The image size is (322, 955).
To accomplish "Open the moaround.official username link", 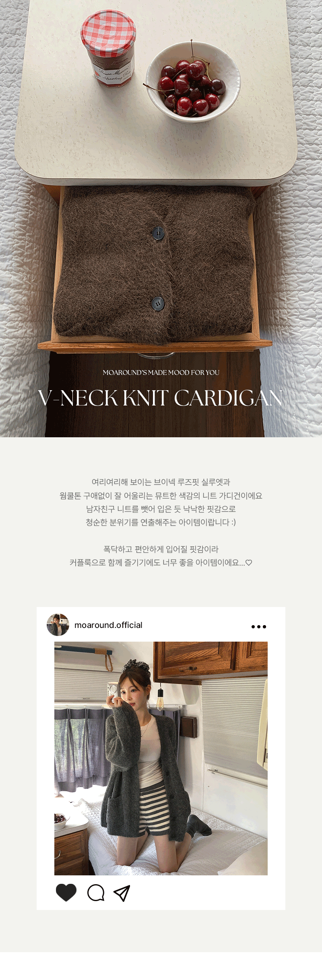I will coord(108,625).
